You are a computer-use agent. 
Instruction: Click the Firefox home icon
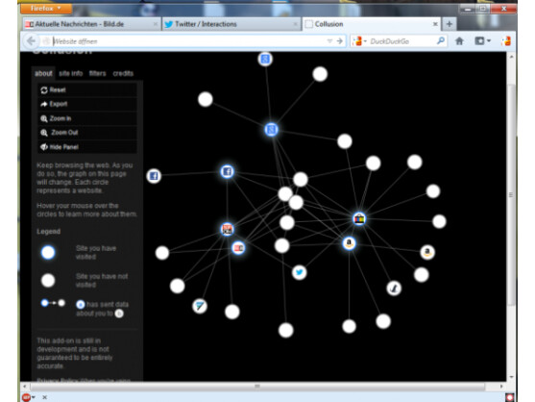click(x=459, y=41)
